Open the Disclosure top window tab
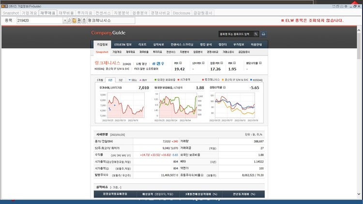The width and height of the screenshot is (363, 204). tap(181, 13)
